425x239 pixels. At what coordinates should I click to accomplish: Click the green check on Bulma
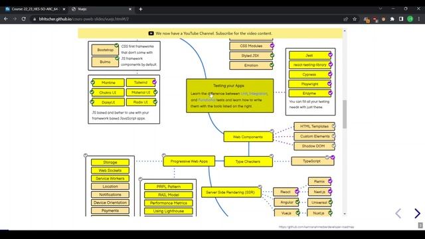pyautogui.click(x=117, y=58)
